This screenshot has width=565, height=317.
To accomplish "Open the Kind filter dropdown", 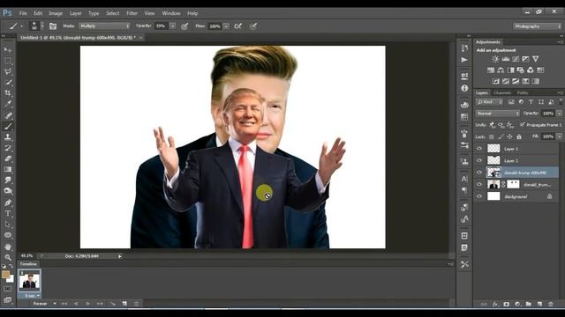I will pos(489,102).
